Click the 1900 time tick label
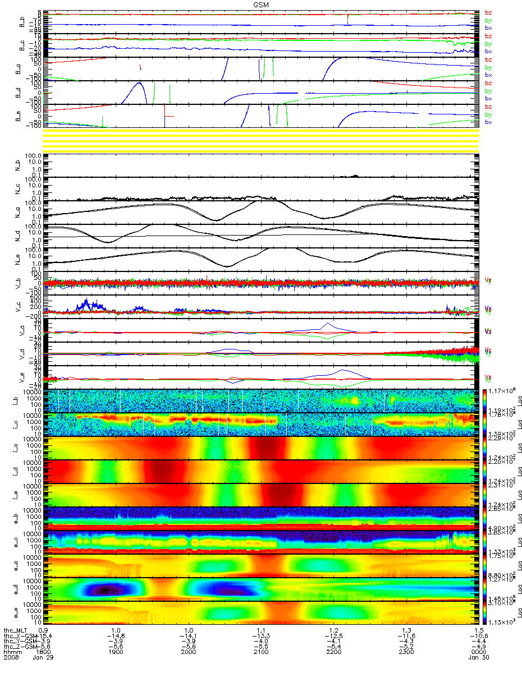 (x=116, y=652)
